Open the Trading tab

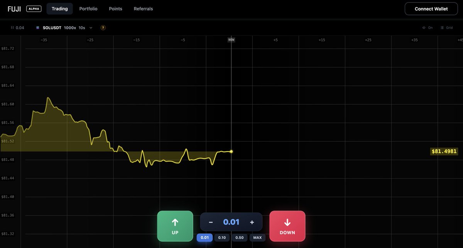tap(60, 9)
